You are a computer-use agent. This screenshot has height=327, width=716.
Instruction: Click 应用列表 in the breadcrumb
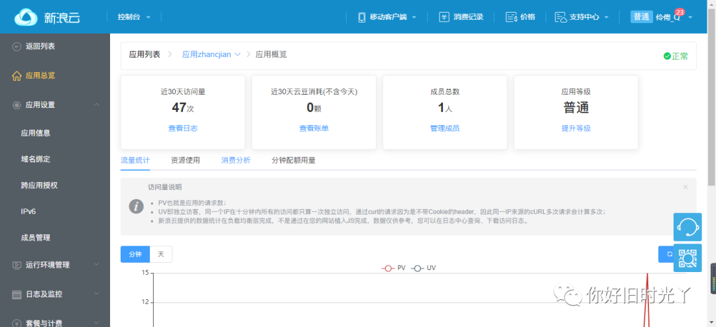(x=145, y=54)
